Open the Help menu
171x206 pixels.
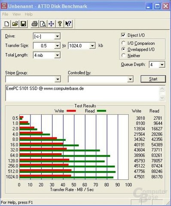[x=29, y=14]
